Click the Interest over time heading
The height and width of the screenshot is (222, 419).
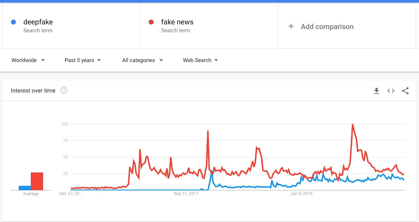[33, 90]
